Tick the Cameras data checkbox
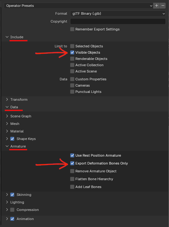This screenshot has height=227, width=169. coord(72,85)
